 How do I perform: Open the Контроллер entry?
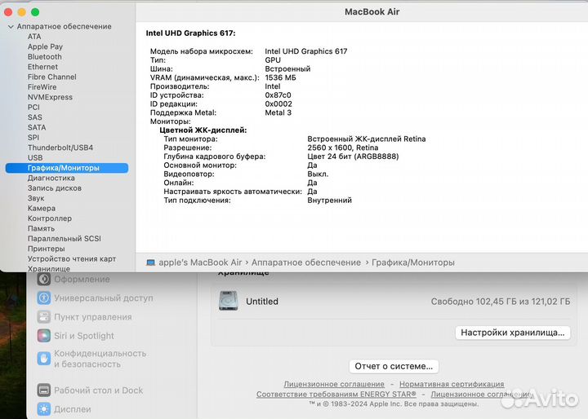tap(50, 218)
